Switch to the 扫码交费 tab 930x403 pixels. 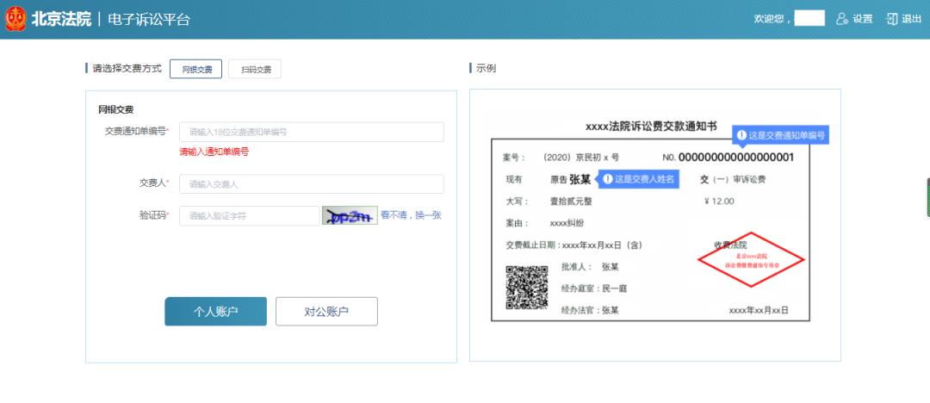[x=255, y=69]
